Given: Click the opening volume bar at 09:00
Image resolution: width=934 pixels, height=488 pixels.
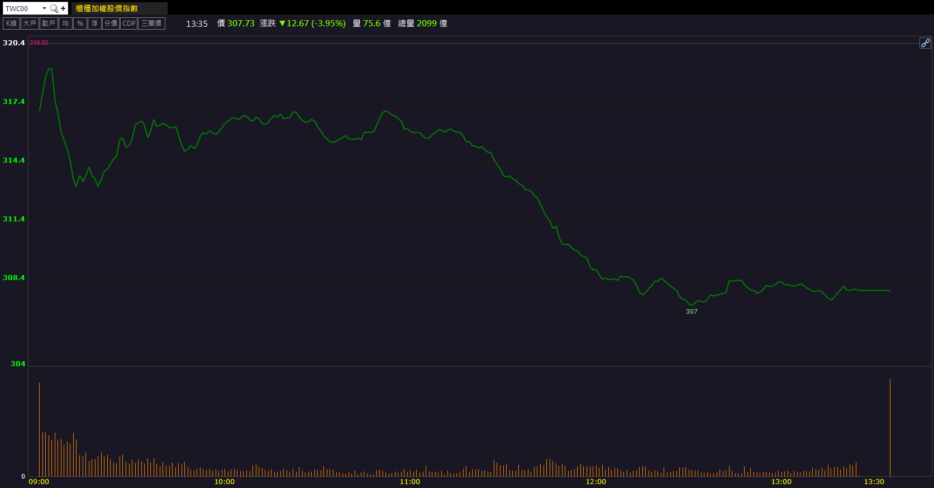Looking at the screenshot, I should [x=39, y=429].
